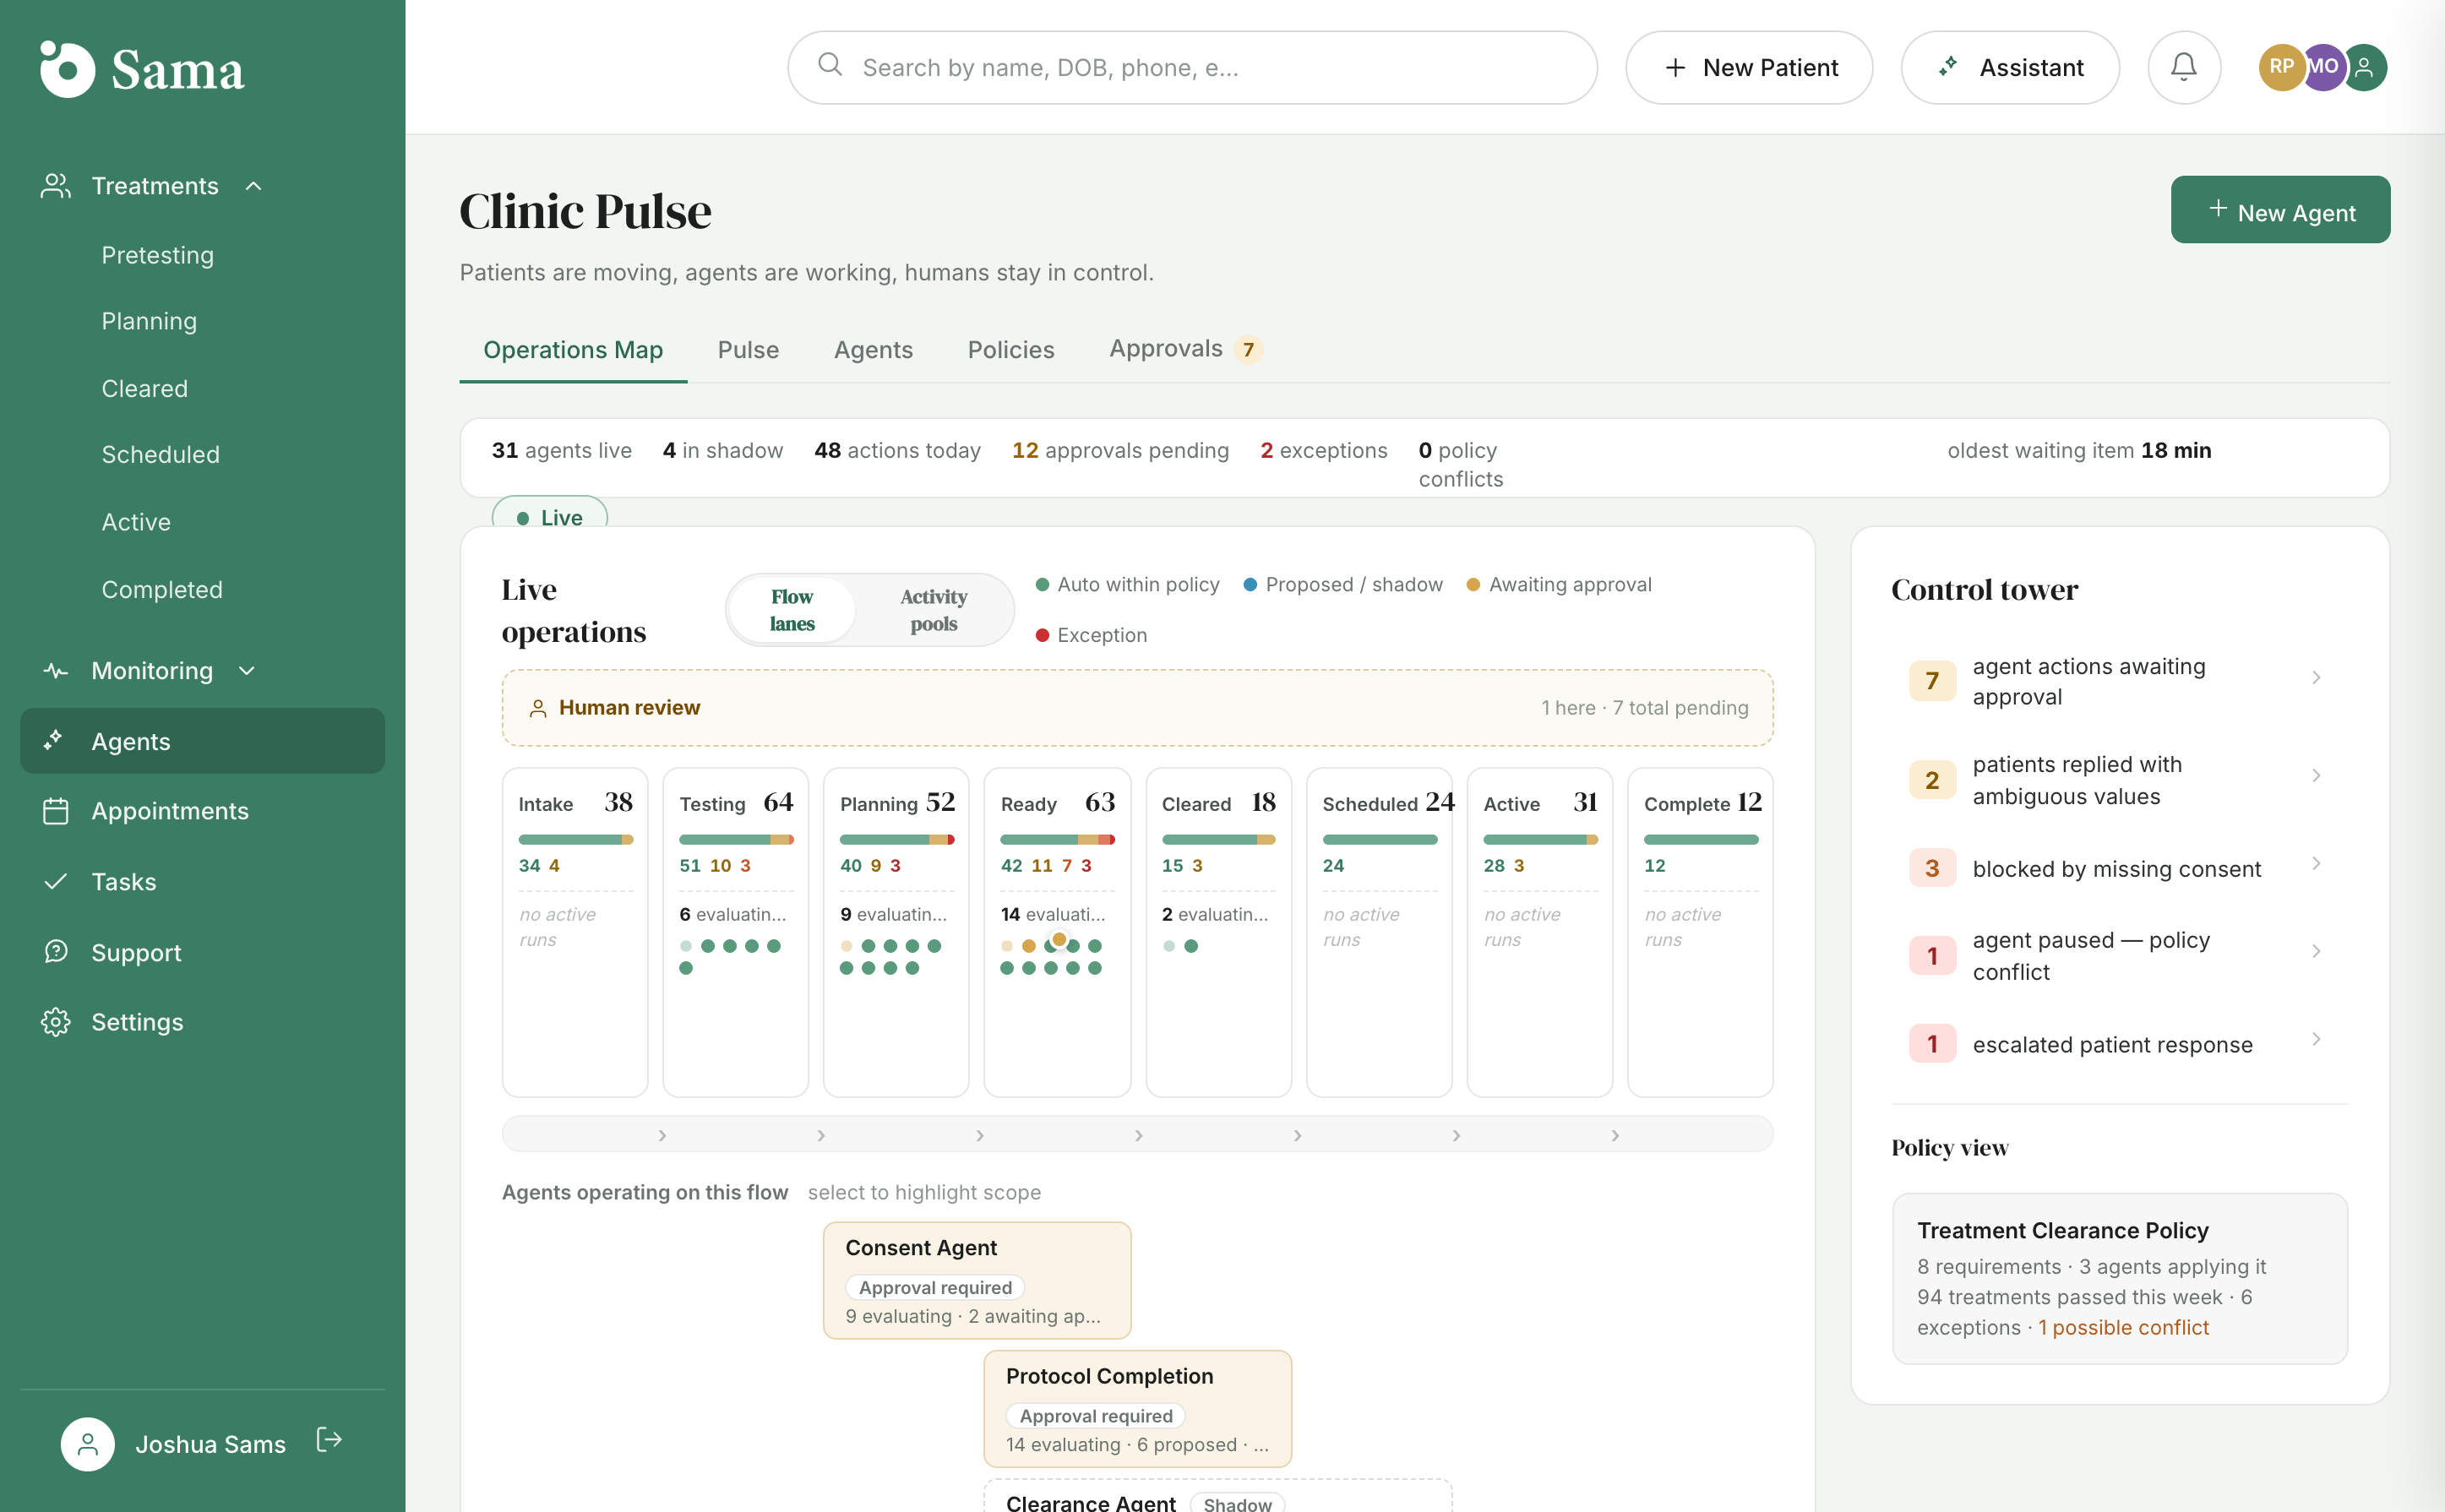This screenshot has width=2445, height=1512.
Task: Open Active in sidebar
Action: (136, 522)
